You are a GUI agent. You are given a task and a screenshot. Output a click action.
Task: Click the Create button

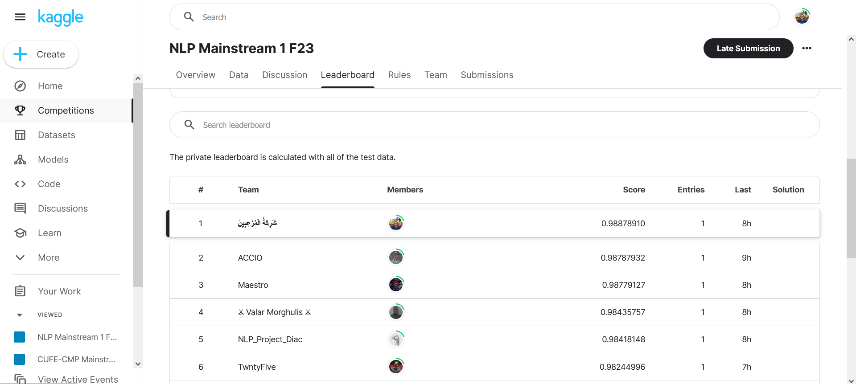41,54
